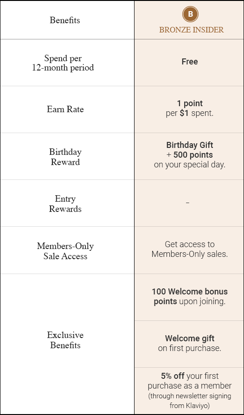
Task: Click the Entry Rewards row label
Action: 65,204
